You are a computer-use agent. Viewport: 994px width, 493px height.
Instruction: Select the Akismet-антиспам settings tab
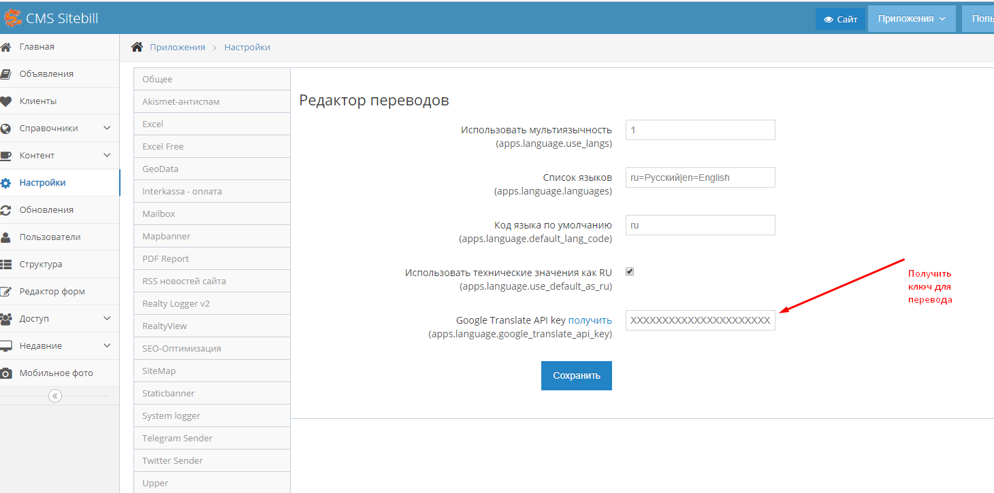[x=212, y=101]
